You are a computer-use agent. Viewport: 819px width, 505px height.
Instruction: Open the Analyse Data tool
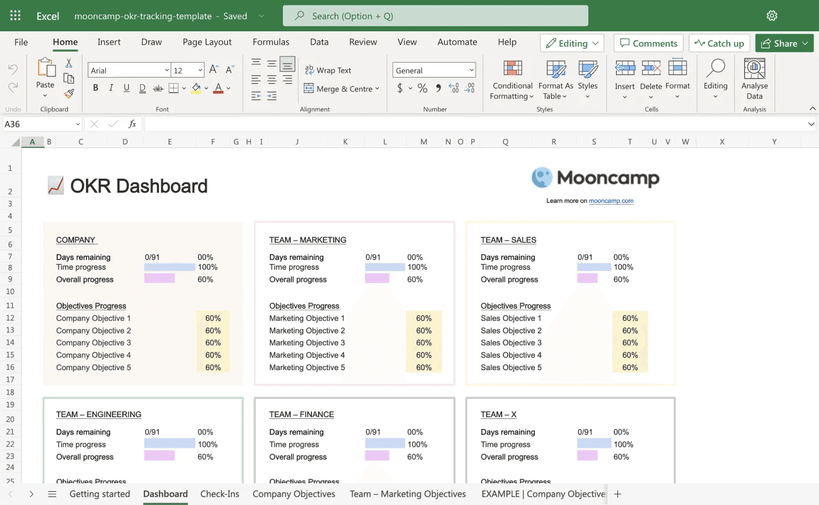[x=754, y=79]
